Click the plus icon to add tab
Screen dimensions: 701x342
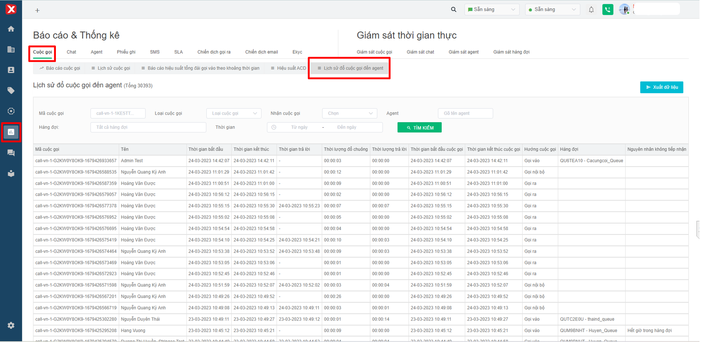coord(37,10)
